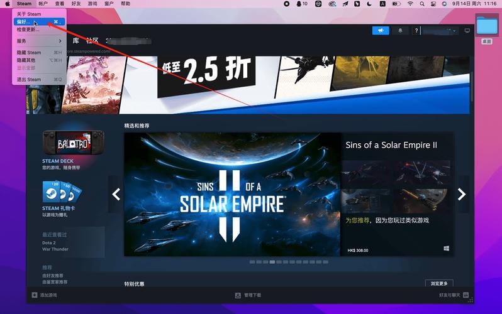The height and width of the screenshot is (314, 502).
Task: Go to the next featured game arrow
Action: 462,194
